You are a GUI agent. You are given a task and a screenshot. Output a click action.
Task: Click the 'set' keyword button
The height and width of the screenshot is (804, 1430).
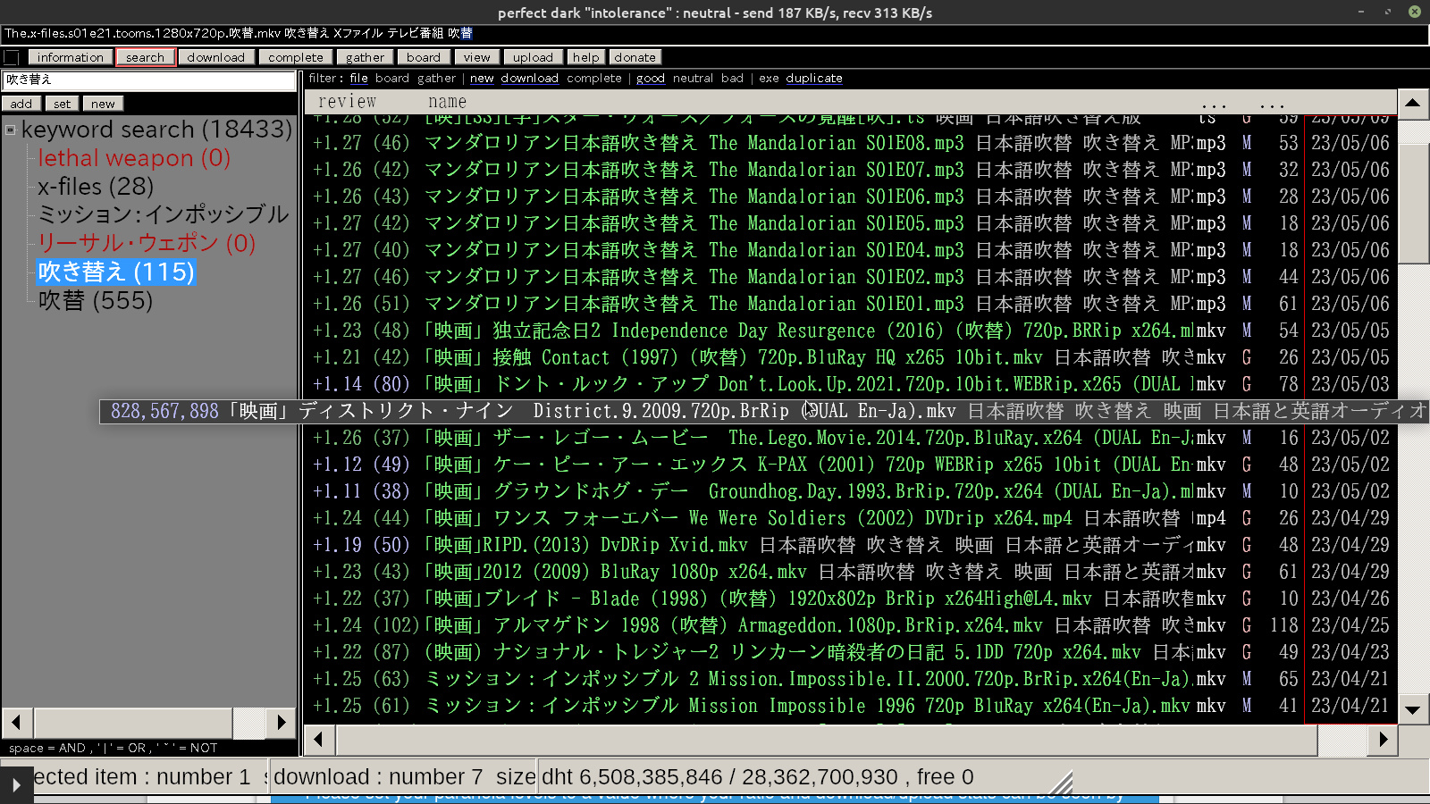tap(62, 104)
